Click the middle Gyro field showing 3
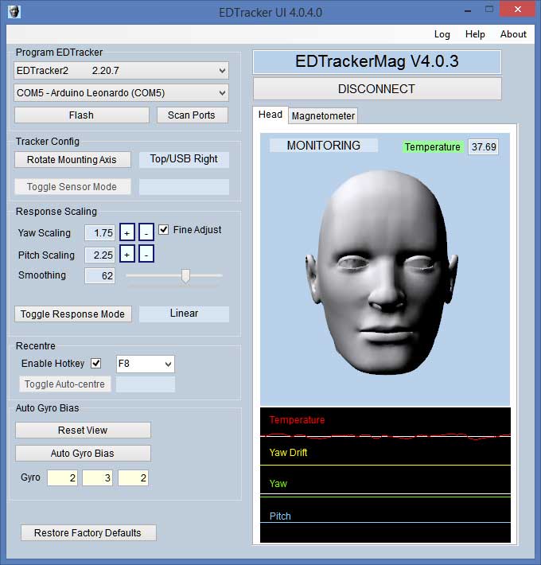Image resolution: width=541 pixels, height=565 pixels. tap(98, 478)
